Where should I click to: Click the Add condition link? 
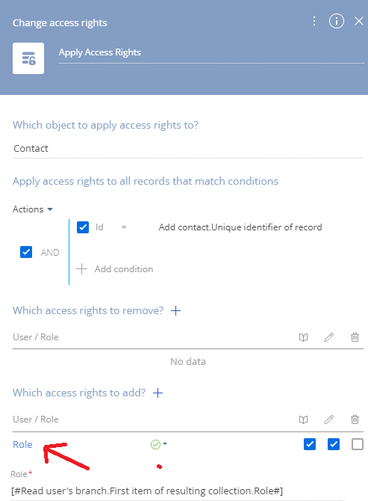tap(124, 269)
